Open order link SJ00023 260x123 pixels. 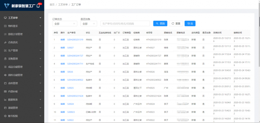pos(71,112)
